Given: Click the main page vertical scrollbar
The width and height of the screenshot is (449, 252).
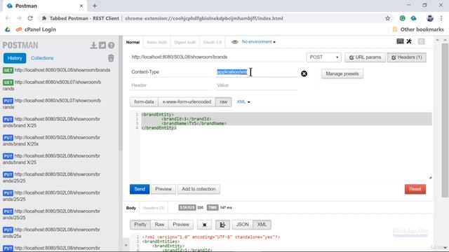Looking at the screenshot, I should [x=445, y=120].
